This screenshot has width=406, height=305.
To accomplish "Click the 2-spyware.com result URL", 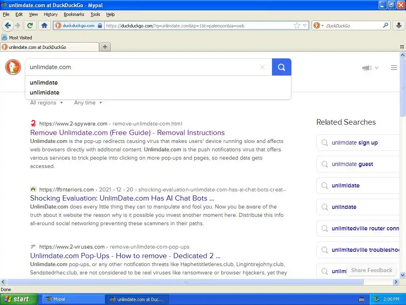I will point(111,124).
